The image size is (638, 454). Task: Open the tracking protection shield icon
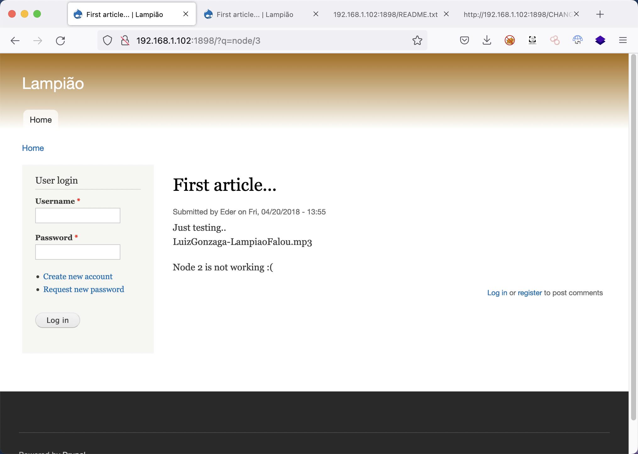coord(107,41)
